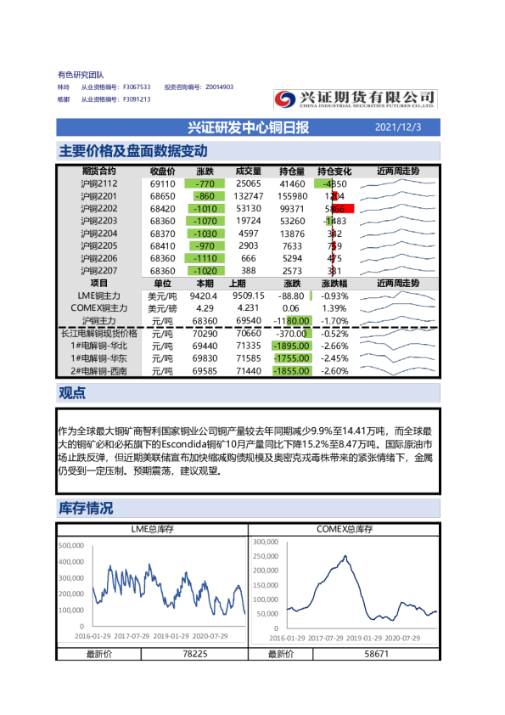Image resolution: width=505 pixels, height=715 pixels.
Task: Click the 成交量 column header
Action: point(249,172)
